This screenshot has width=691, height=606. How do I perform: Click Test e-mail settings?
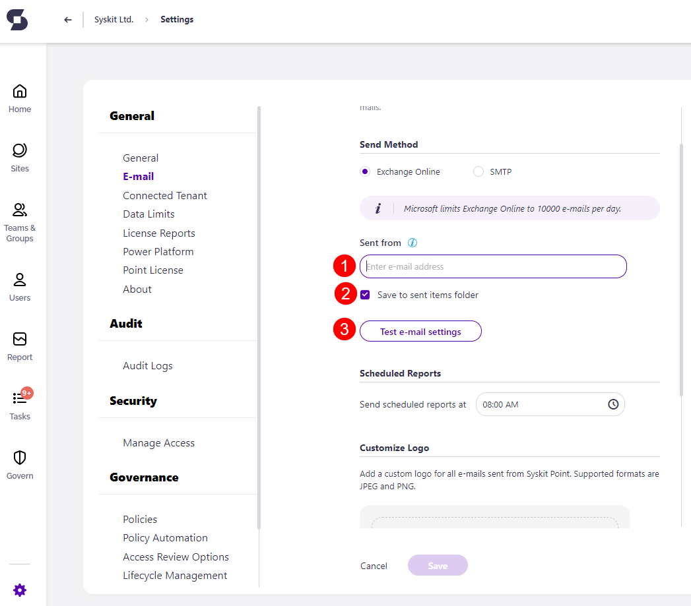tap(420, 330)
